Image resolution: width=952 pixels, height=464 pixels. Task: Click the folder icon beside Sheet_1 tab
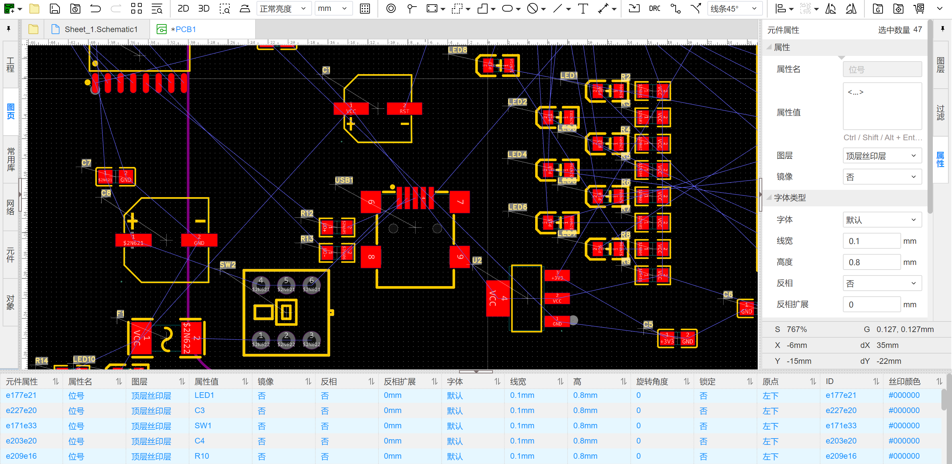pyautogui.click(x=33, y=29)
